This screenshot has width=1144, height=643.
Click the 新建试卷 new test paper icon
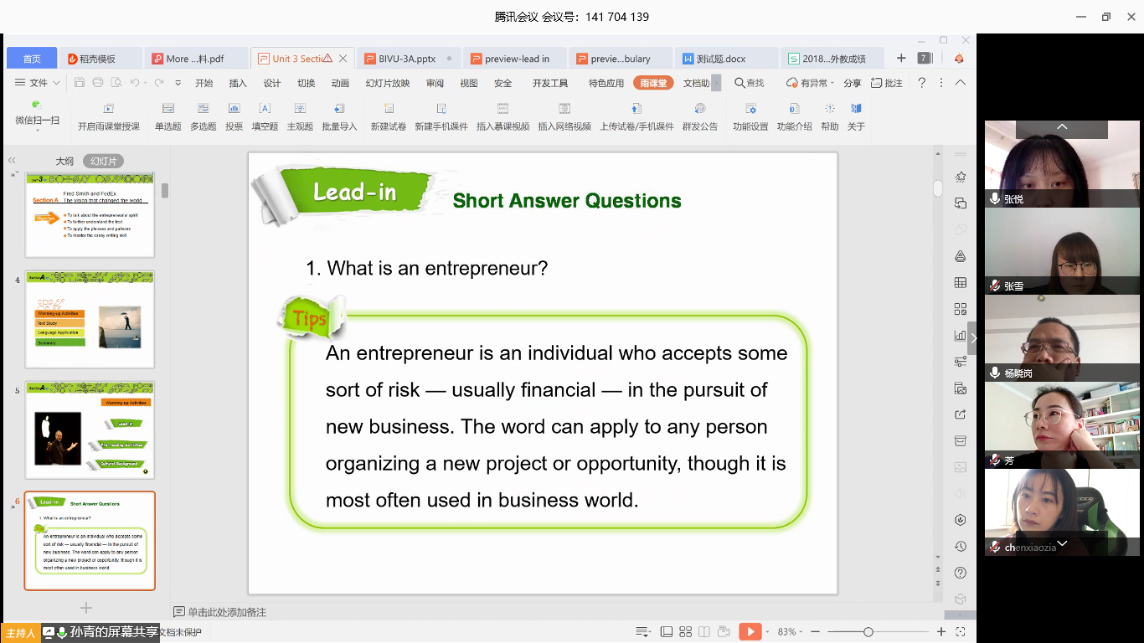(388, 110)
